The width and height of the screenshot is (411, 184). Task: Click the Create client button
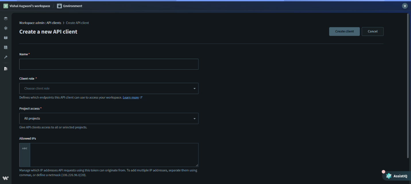(x=344, y=32)
